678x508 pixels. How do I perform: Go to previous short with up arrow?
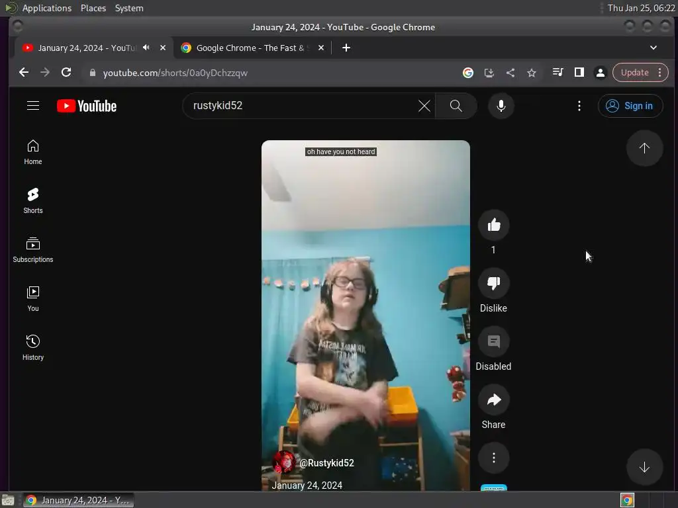click(x=644, y=148)
